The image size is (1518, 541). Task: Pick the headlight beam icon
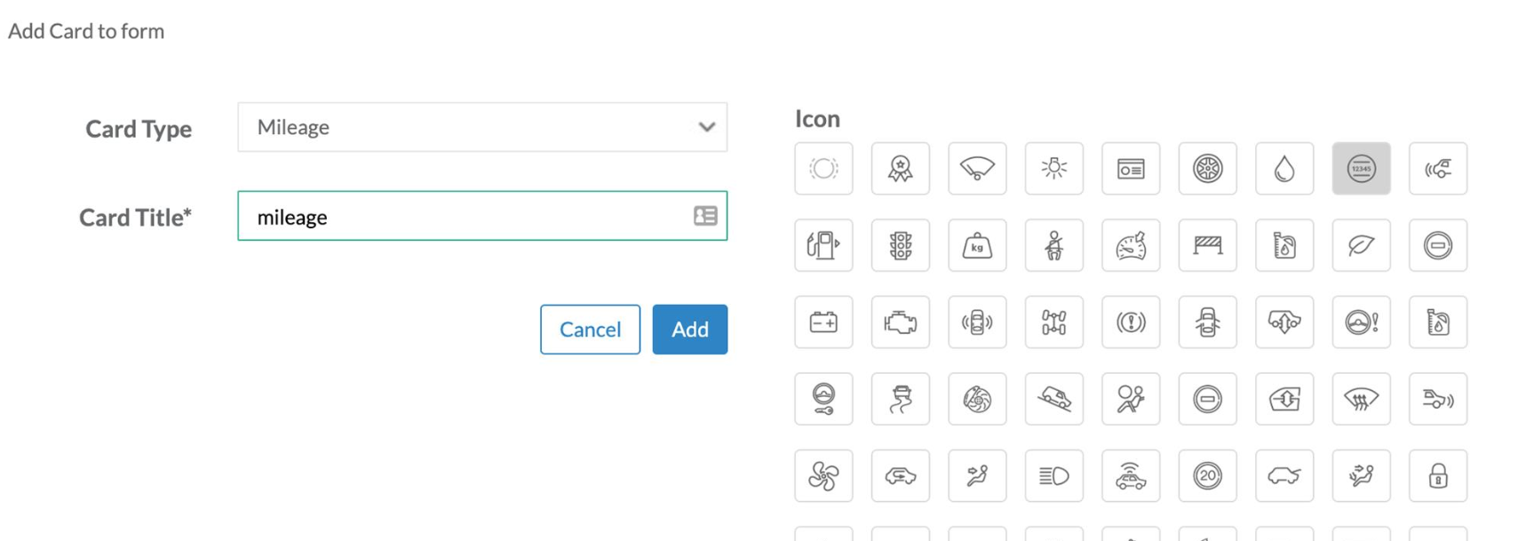[x=1053, y=476]
